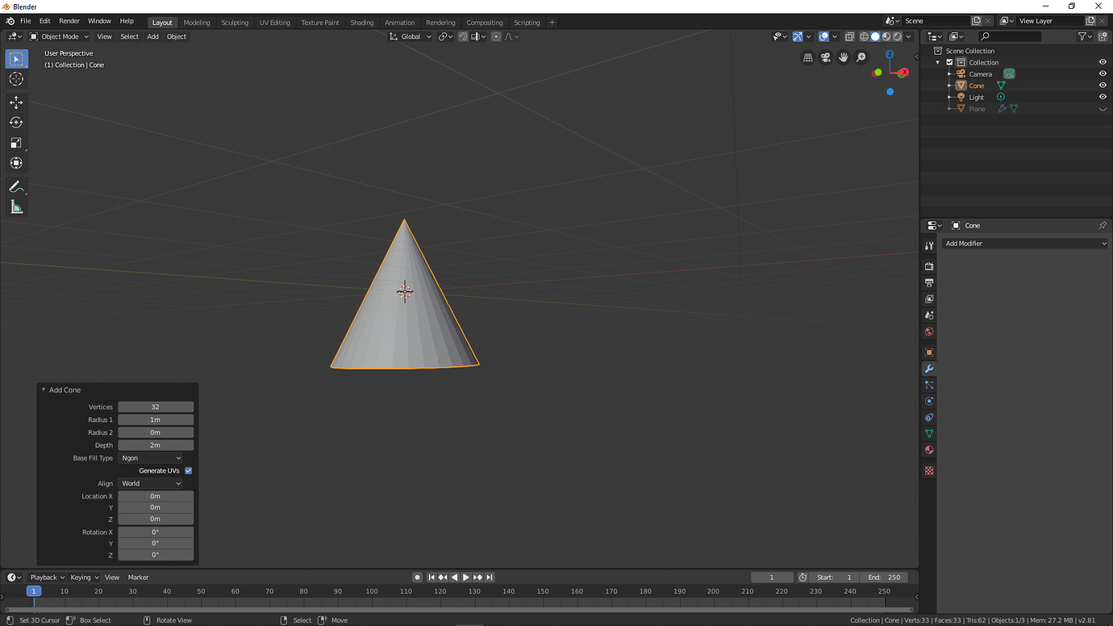Open the Add Modifier dropdown

click(x=1025, y=243)
